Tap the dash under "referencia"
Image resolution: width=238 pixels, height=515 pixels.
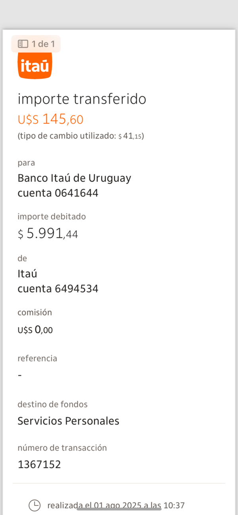(x=20, y=375)
